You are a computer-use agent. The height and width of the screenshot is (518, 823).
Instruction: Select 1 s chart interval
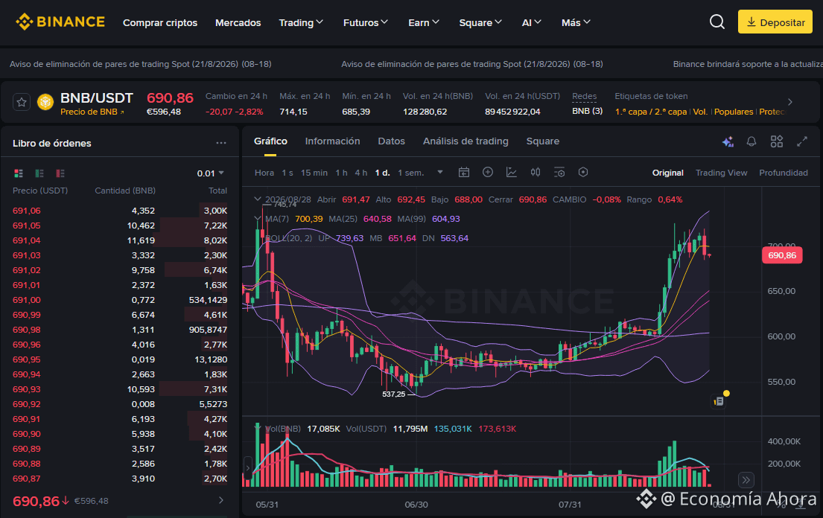(x=287, y=173)
